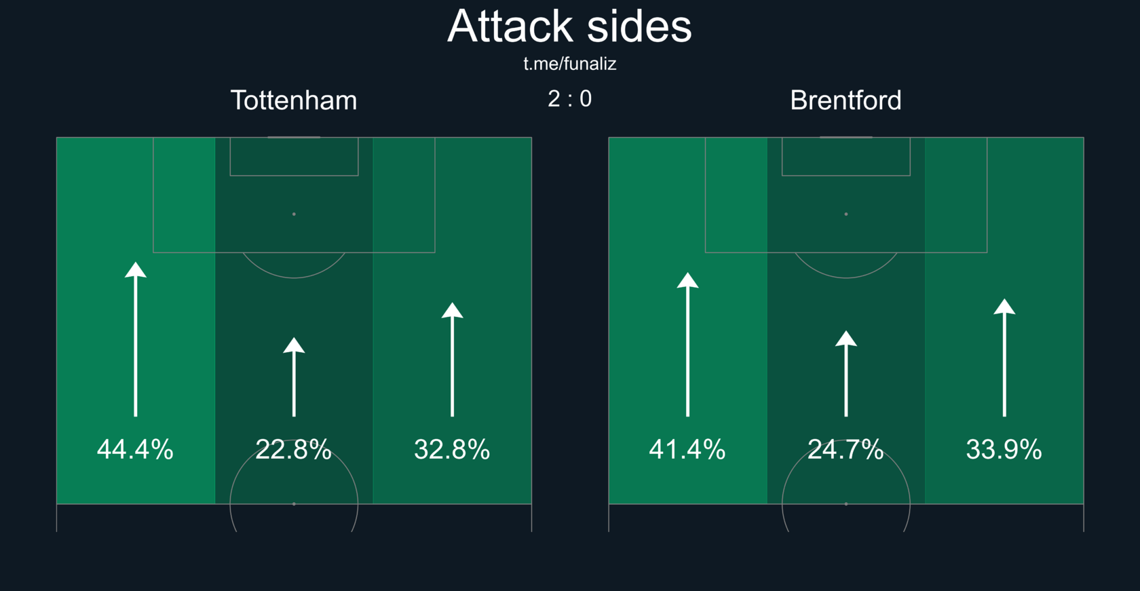Click the penalty spot on Brentford's pitch

click(845, 214)
